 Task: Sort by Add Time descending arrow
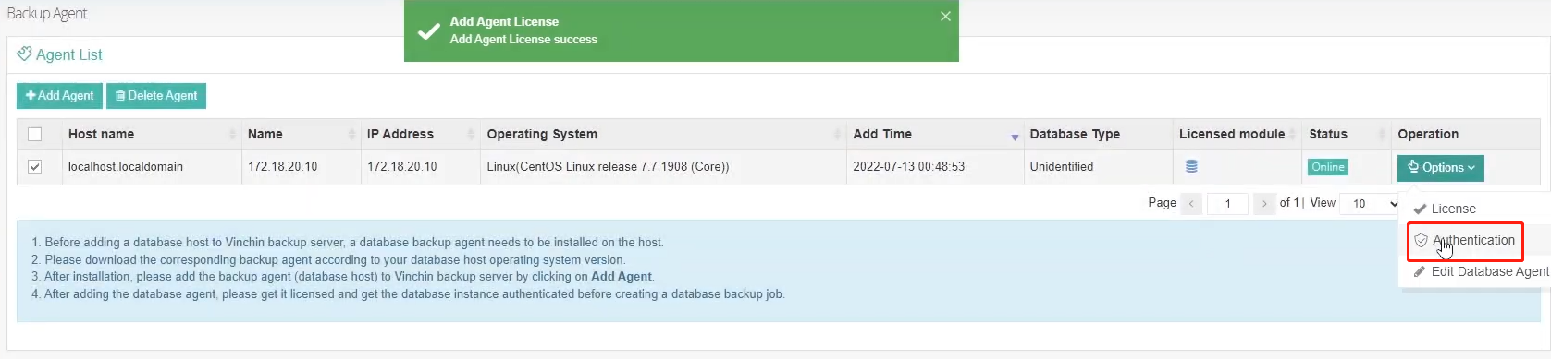1015,138
